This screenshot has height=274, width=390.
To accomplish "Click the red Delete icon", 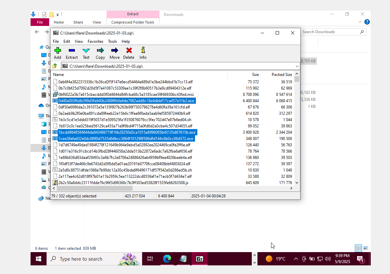I will pos(129,50).
